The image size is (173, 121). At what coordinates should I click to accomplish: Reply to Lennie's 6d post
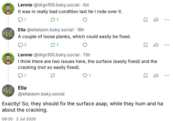pyautogui.click(x=22, y=20)
